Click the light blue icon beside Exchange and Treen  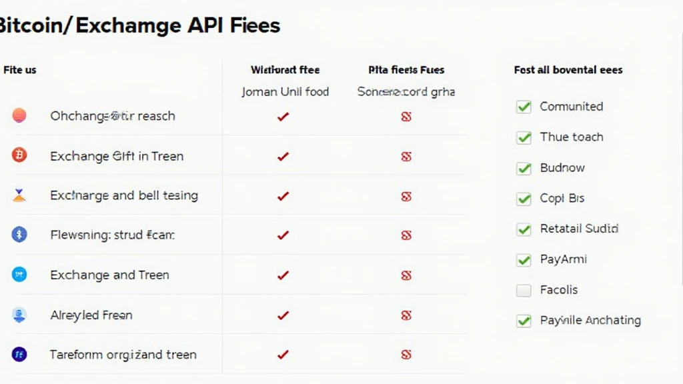pos(19,274)
